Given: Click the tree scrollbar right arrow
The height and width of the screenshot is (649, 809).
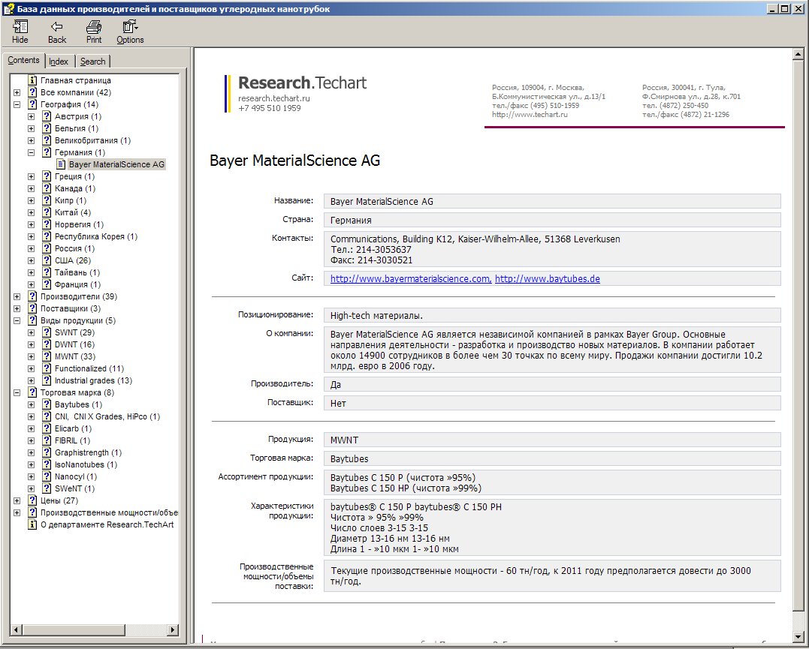Looking at the screenshot, I should 173,630.
